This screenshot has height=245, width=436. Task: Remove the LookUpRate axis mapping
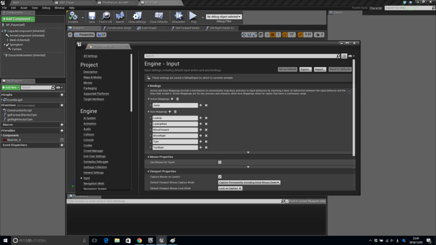point(206,124)
